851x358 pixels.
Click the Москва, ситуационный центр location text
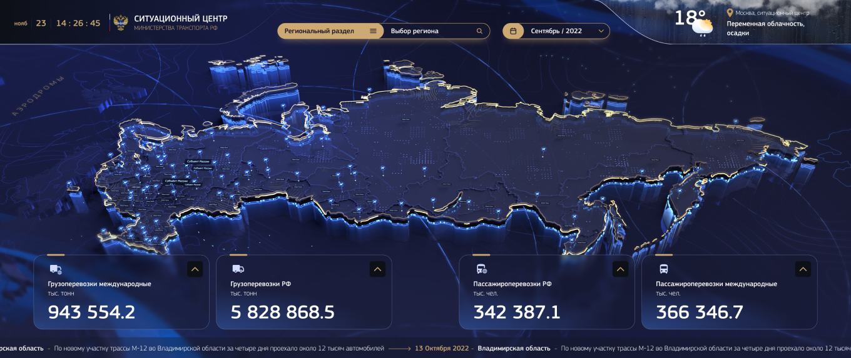pyautogui.click(x=772, y=12)
